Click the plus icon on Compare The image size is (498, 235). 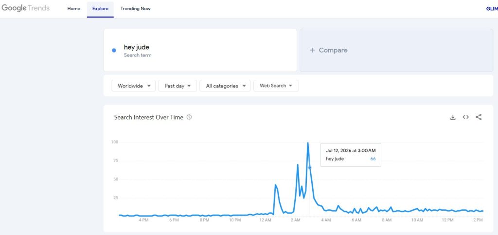[312, 50]
